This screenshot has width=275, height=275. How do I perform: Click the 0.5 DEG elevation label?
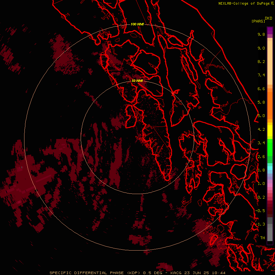tap(152, 273)
